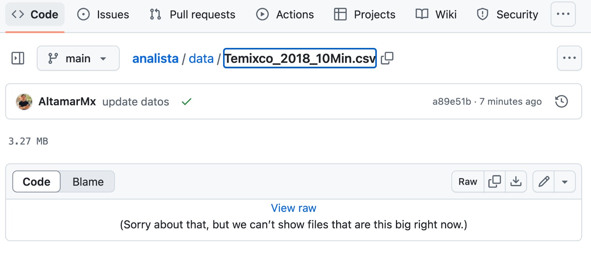Open commit history clock icon
Screen dimensions: 591x254
coord(561,101)
